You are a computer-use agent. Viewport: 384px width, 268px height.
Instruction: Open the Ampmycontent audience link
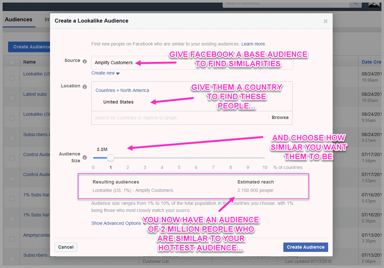click(x=36, y=235)
